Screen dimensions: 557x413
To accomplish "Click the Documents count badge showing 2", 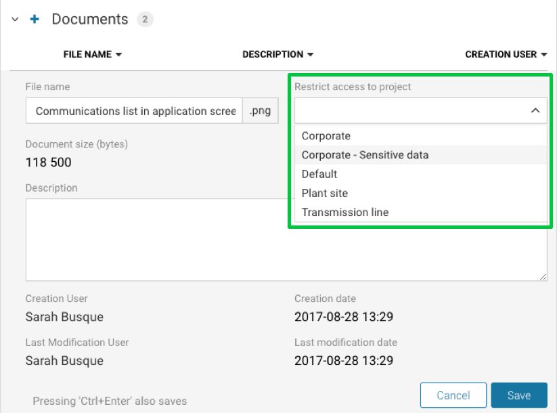I will click(145, 20).
